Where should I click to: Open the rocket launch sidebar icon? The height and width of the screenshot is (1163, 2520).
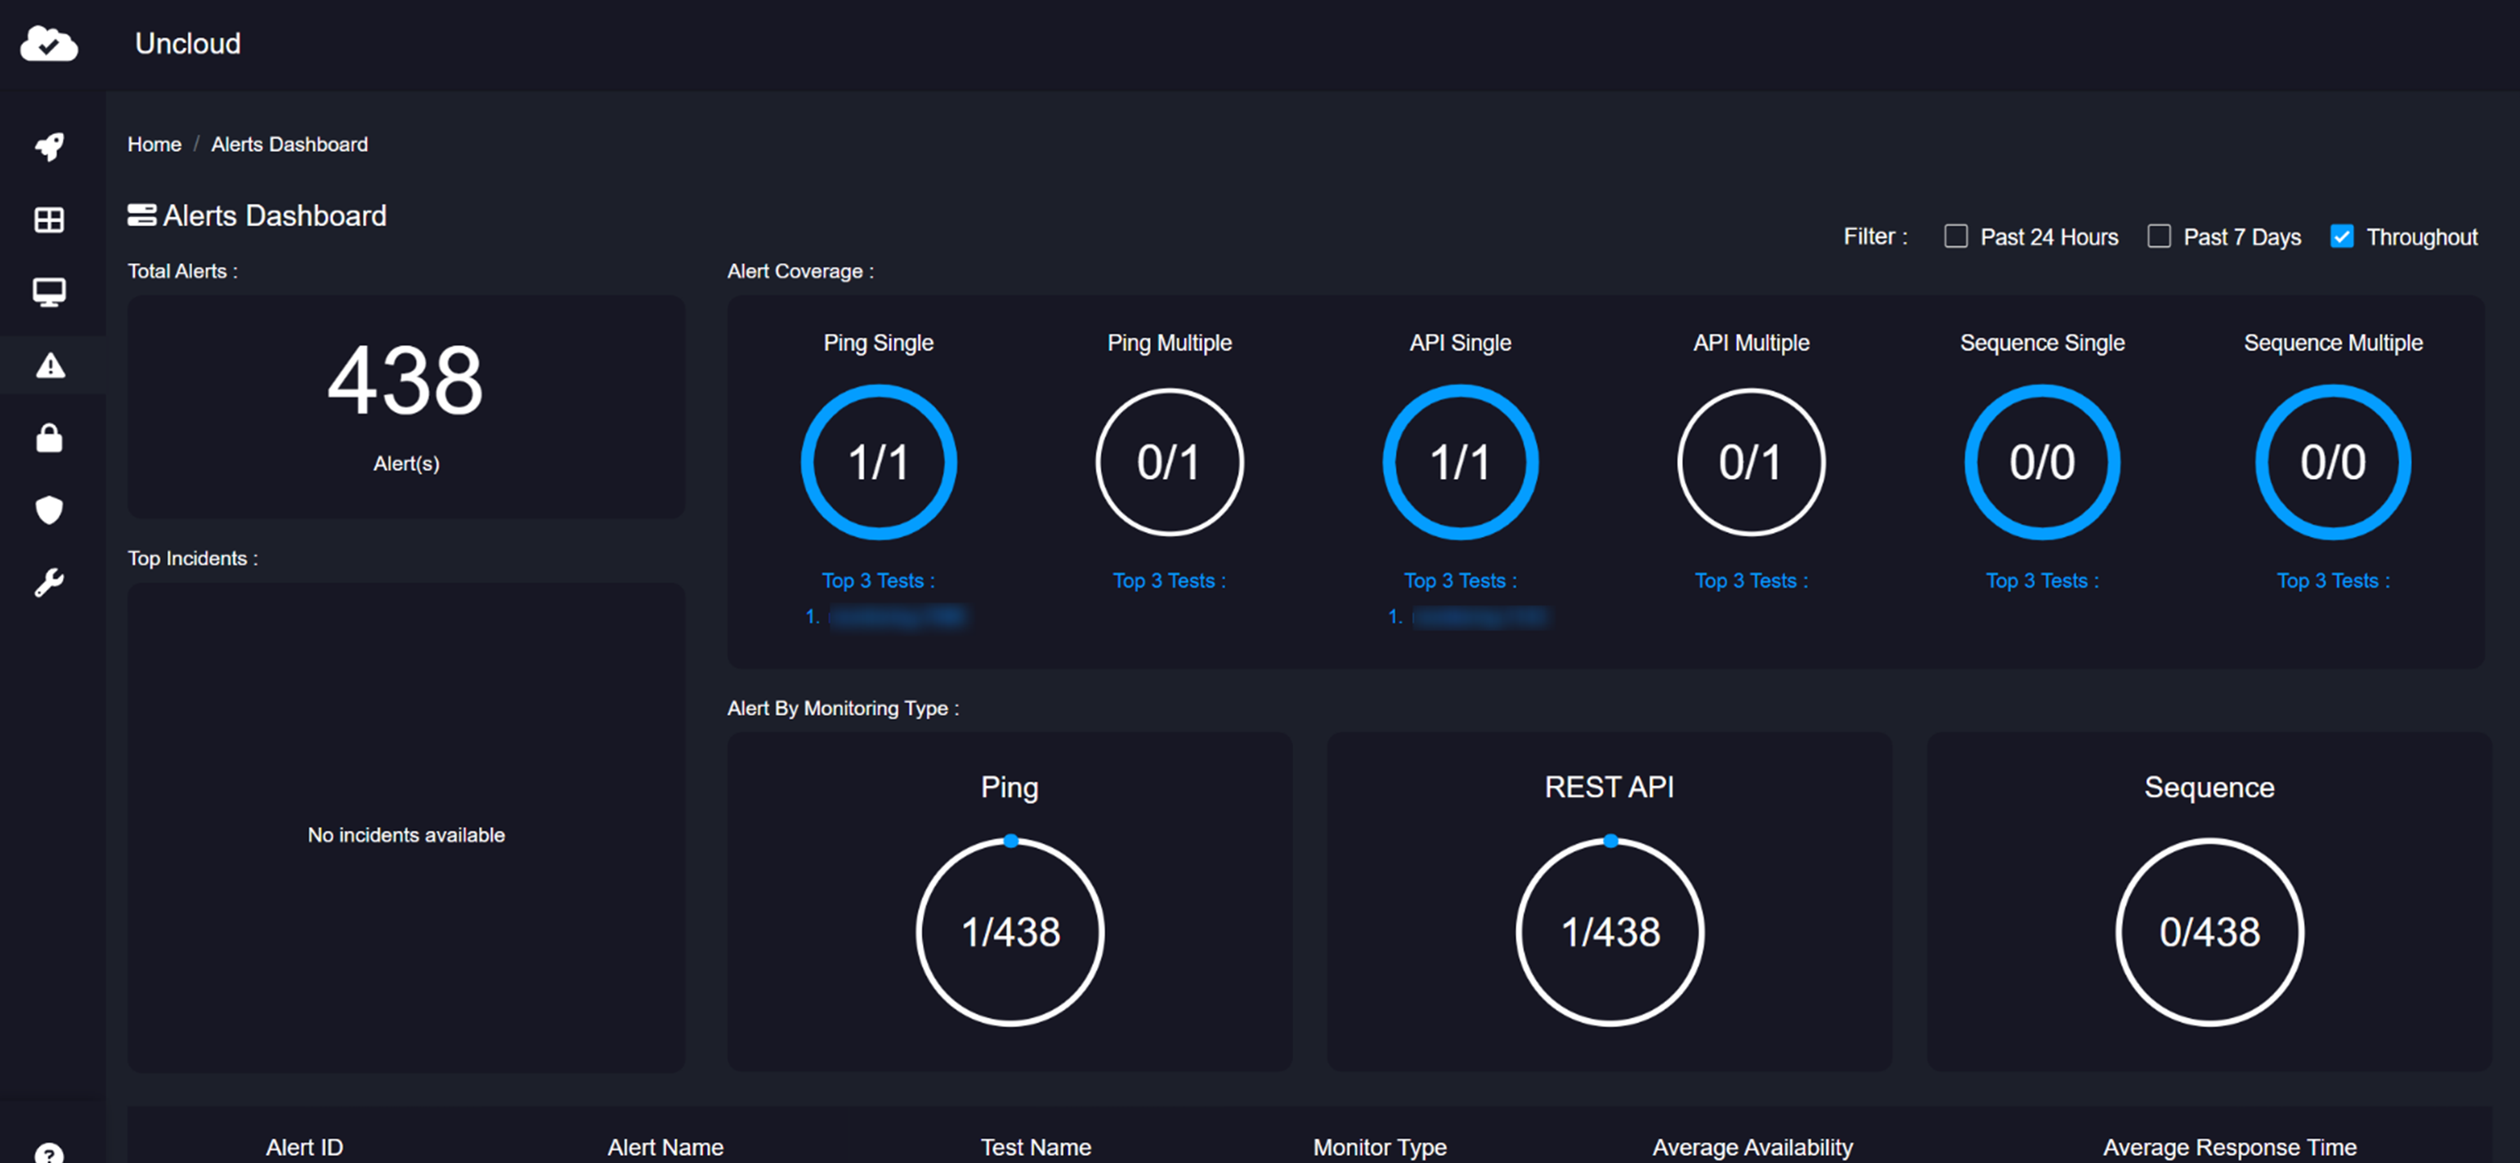tap(49, 147)
